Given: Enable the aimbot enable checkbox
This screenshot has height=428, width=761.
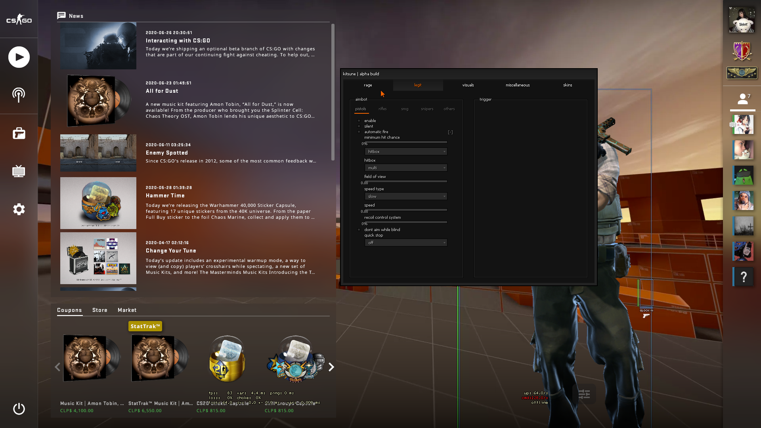Looking at the screenshot, I should click(359, 120).
